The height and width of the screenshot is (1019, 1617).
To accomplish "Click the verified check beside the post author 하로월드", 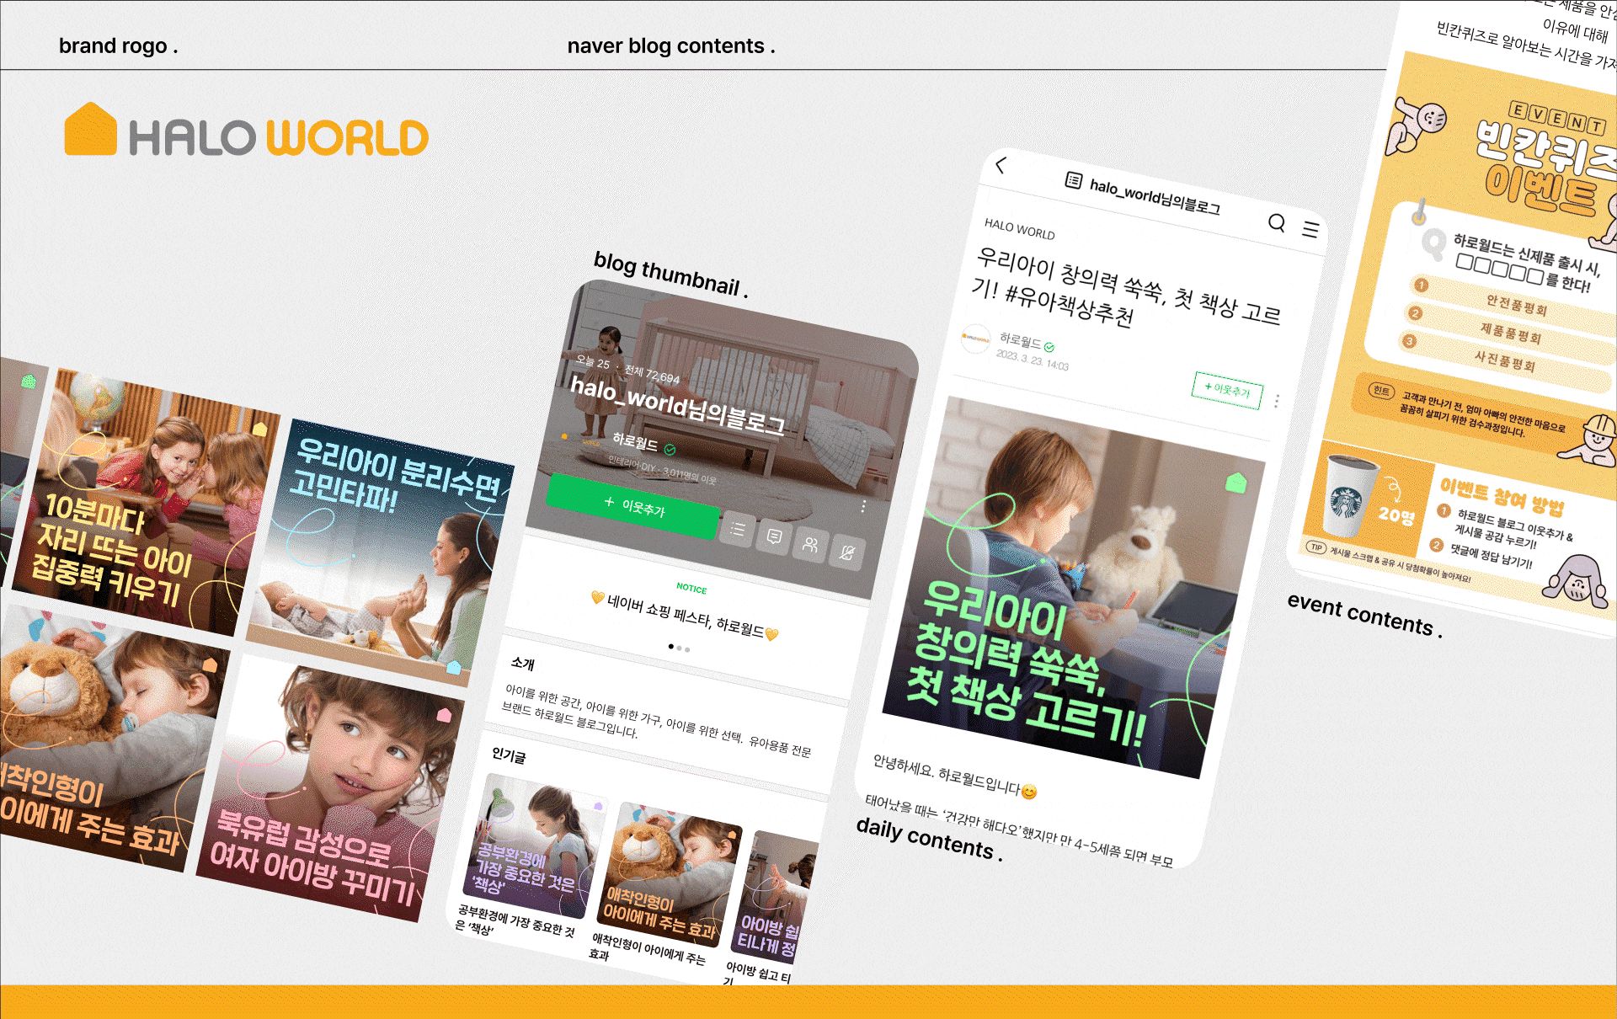I will [1049, 346].
